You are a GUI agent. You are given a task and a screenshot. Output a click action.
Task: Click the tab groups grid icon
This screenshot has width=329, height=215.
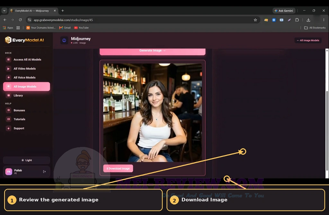click(x=18, y=28)
